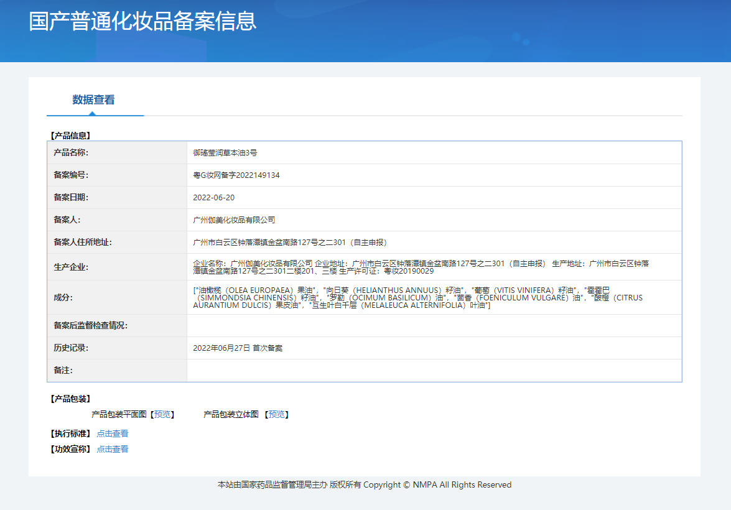Open 功效宣称 via 点击查看 link
The height and width of the screenshot is (510, 731).
tap(113, 448)
